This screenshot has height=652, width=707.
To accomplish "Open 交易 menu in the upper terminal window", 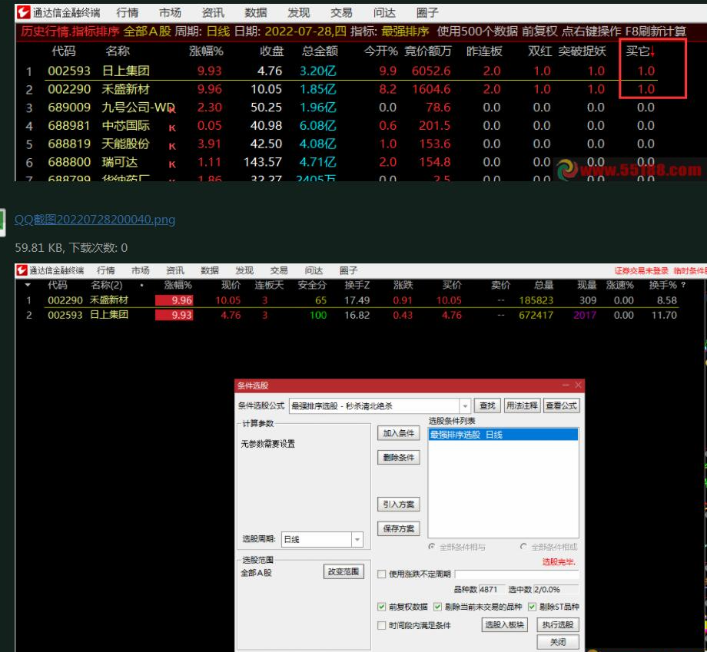I will [x=341, y=12].
